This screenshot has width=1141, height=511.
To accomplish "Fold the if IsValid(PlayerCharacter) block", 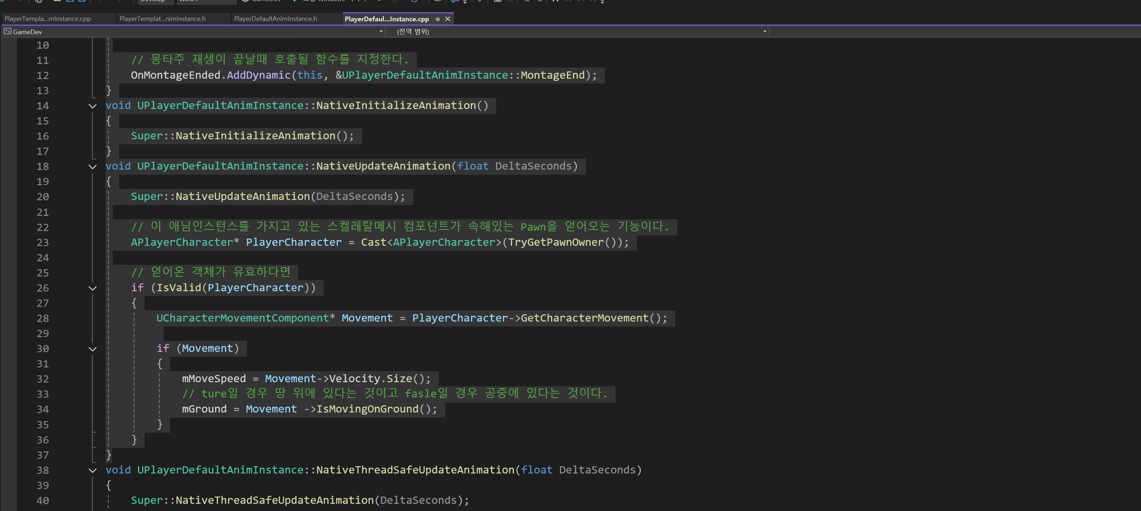I will (93, 288).
